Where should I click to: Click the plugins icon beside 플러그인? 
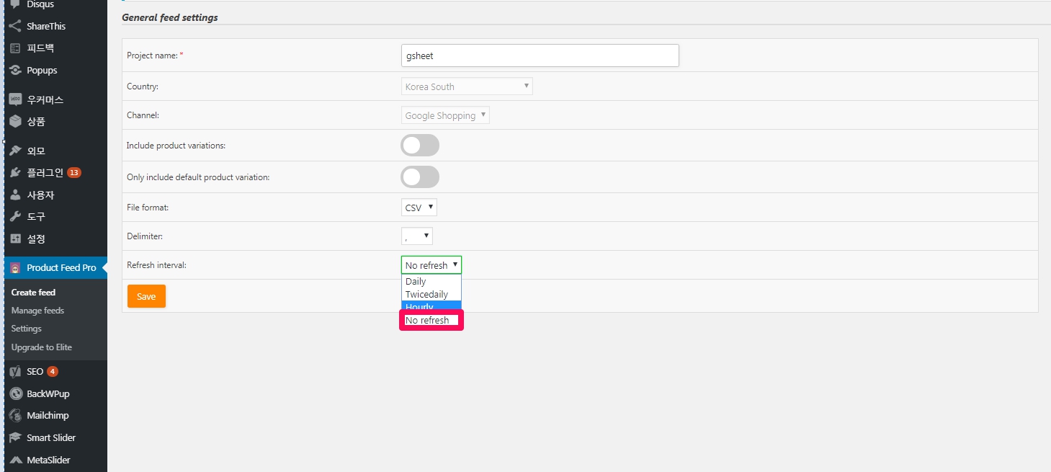[15, 173]
